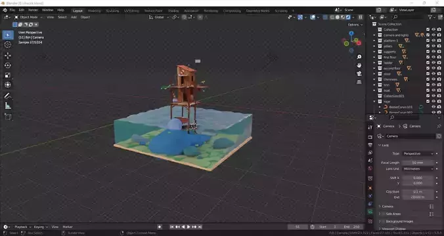The width and height of the screenshot is (444, 236).
Task: Enable the Background Images checkbox
Action: (x=383, y=222)
